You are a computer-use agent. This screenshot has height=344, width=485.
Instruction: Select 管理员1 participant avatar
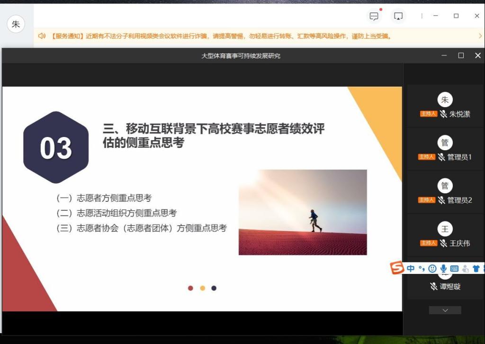[x=445, y=143]
